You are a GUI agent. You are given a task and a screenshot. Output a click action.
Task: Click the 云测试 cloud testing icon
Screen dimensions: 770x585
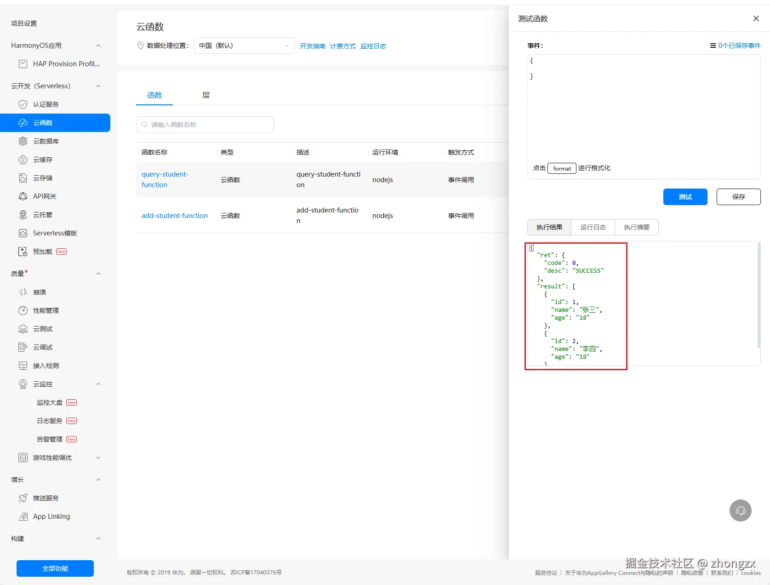coord(23,329)
